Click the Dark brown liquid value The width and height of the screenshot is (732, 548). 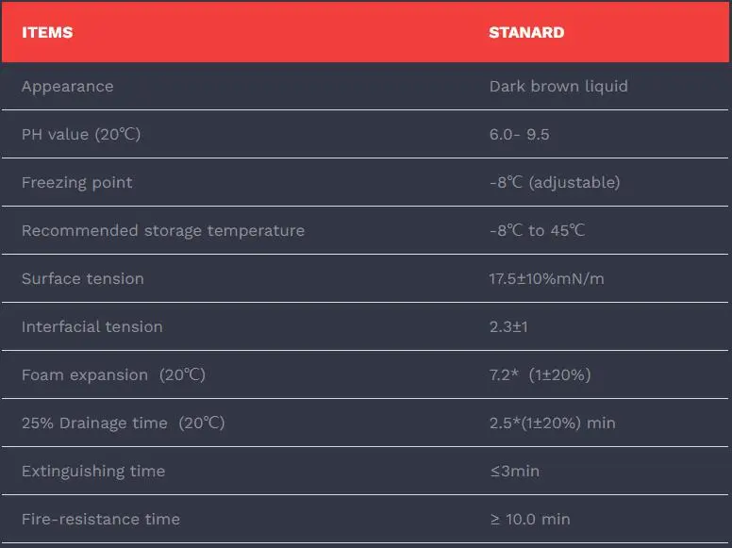coord(558,86)
